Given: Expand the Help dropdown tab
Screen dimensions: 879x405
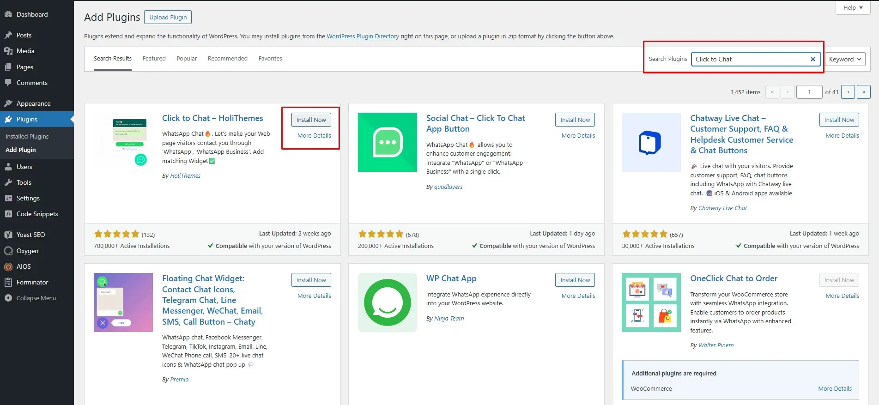Looking at the screenshot, I should 853,7.
